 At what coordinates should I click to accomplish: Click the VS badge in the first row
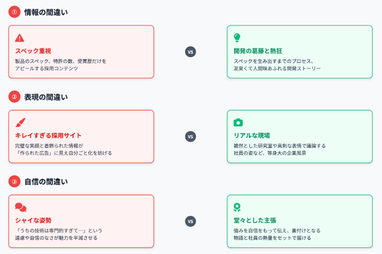pos(190,52)
